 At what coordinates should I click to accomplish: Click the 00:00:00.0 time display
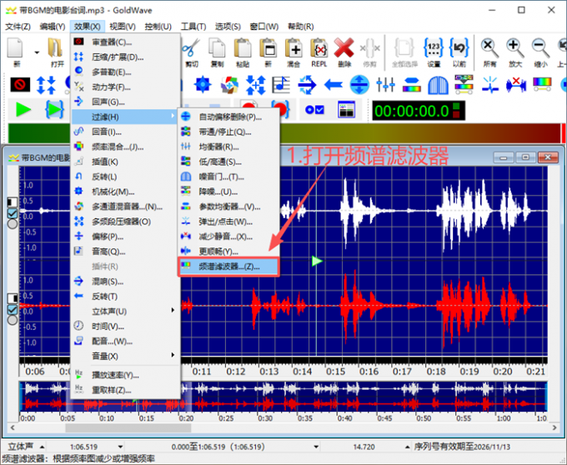pos(419,110)
